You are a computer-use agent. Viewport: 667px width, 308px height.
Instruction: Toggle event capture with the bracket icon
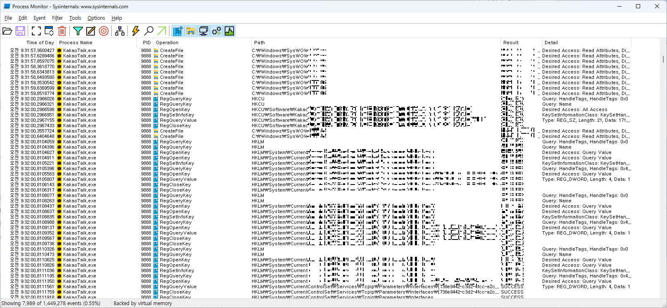tap(36, 31)
